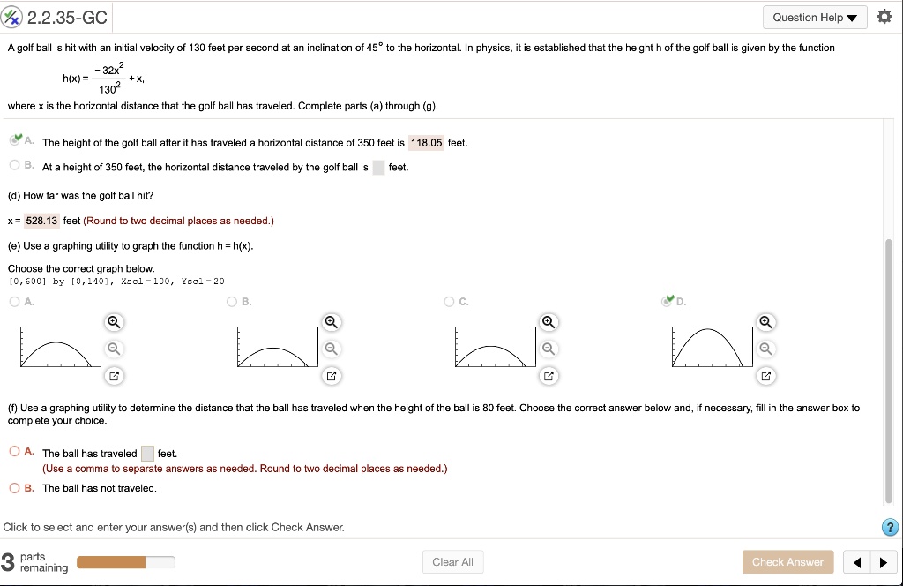
Task: Click the parts remaining progress bar
Action: coord(126,562)
